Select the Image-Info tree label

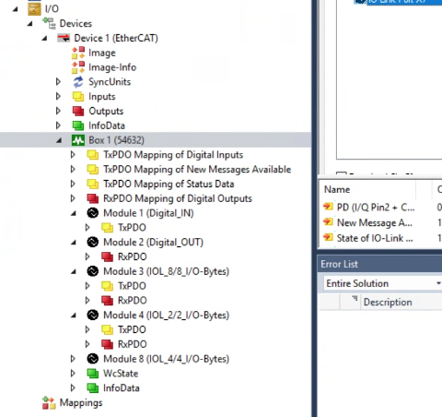(x=112, y=67)
